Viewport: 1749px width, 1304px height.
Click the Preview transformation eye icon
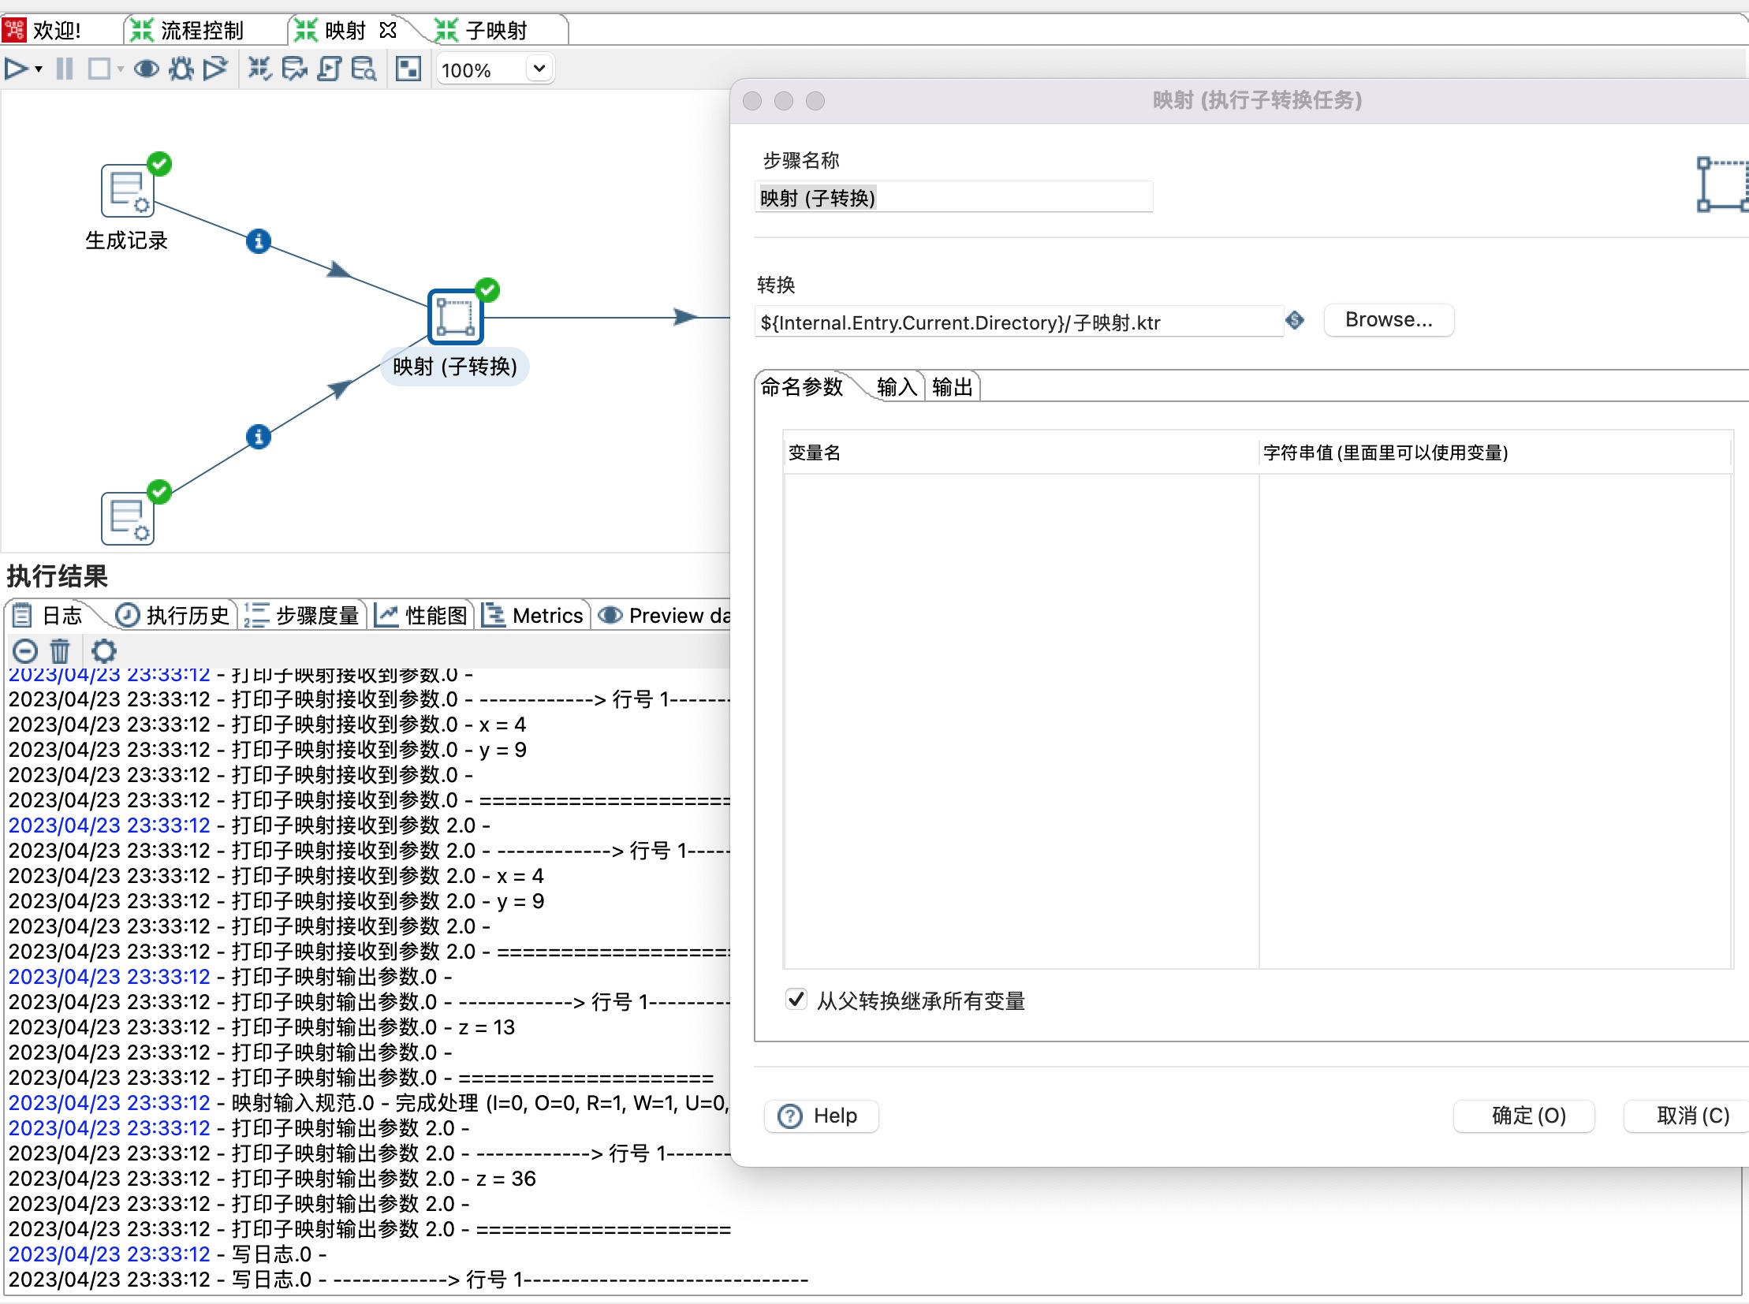[146, 69]
